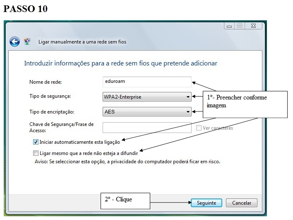Enable Ligar mesmo que a rede não esteja a difundir
This screenshot has height=220, width=293.
(36, 153)
